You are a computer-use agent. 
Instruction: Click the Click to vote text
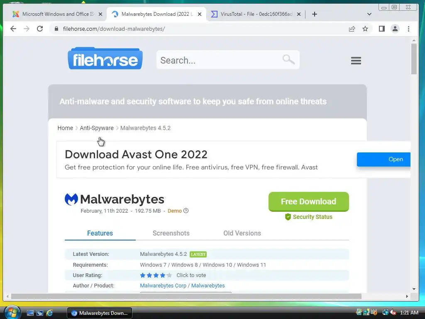(x=191, y=275)
